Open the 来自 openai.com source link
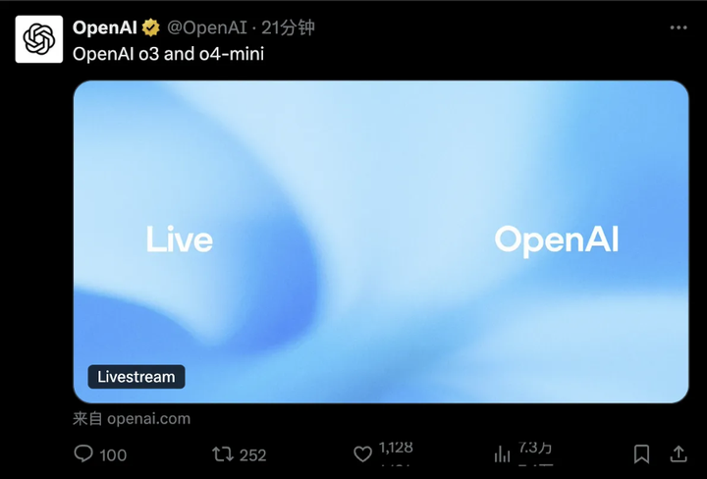The height and width of the screenshot is (479, 707). (132, 418)
